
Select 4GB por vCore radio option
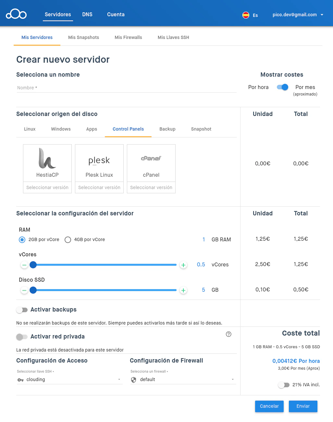68,240
